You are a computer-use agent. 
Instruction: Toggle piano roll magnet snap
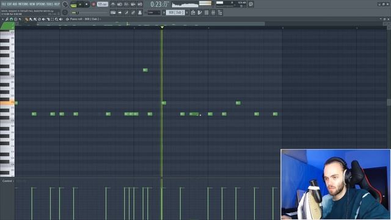tap(11, 19)
